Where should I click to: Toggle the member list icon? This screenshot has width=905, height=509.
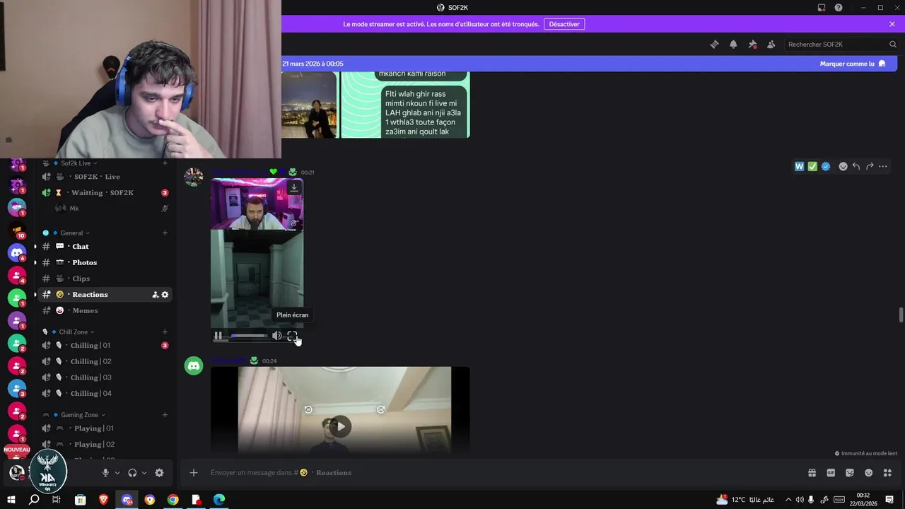[771, 44]
